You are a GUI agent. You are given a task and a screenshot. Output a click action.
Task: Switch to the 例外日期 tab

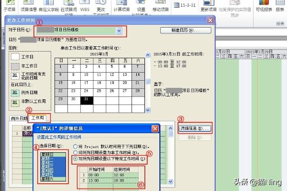click(x=18, y=118)
